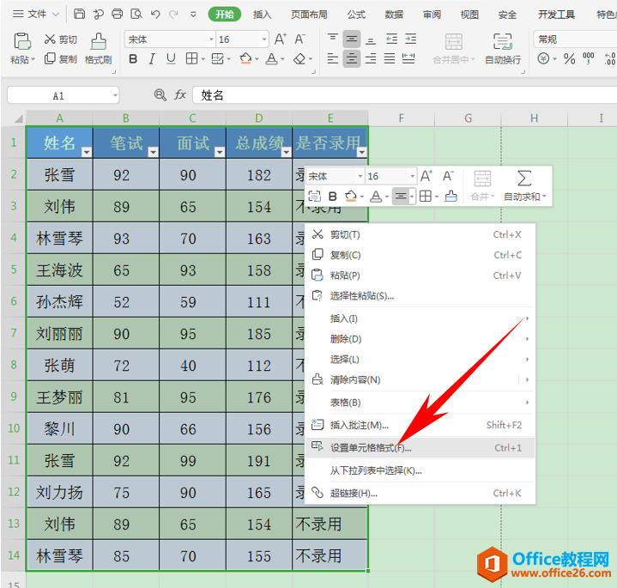This screenshot has width=617, height=588.
Task: Click the Paste clipboard icon in ribbon
Action: click(22, 41)
